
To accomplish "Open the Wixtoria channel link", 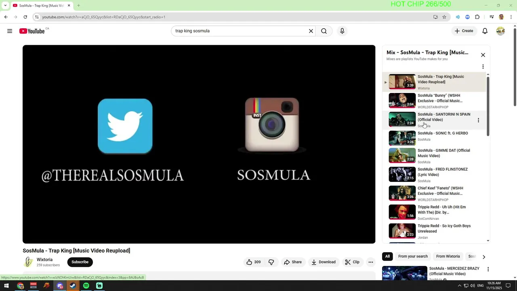I will pos(44,259).
